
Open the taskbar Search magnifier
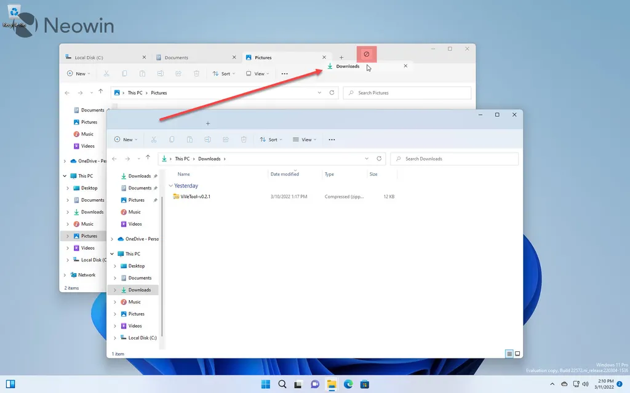pyautogui.click(x=282, y=384)
